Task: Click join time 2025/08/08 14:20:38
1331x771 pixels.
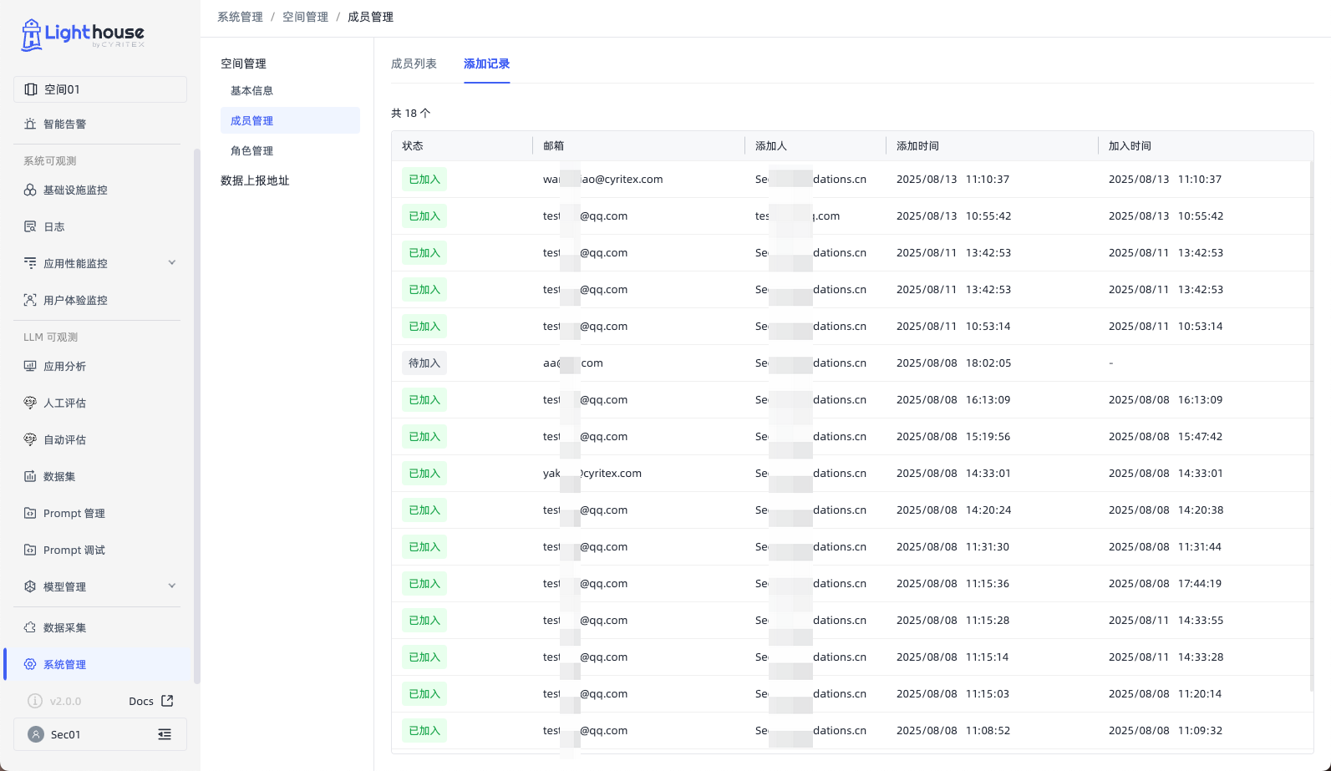Action: pyautogui.click(x=1166, y=510)
